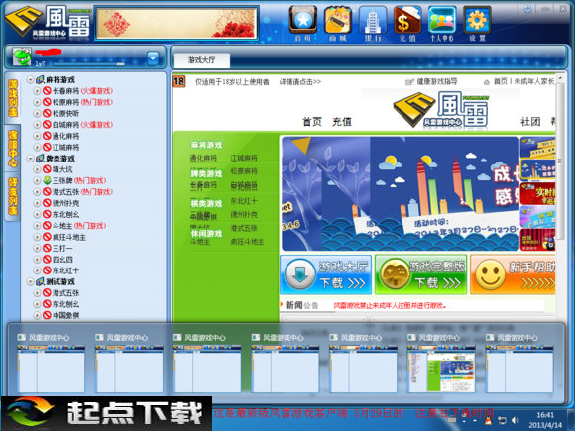Click the 疯狂斗地主 link in green panel
This screenshot has width=575, height=431.
pos(247,242)
